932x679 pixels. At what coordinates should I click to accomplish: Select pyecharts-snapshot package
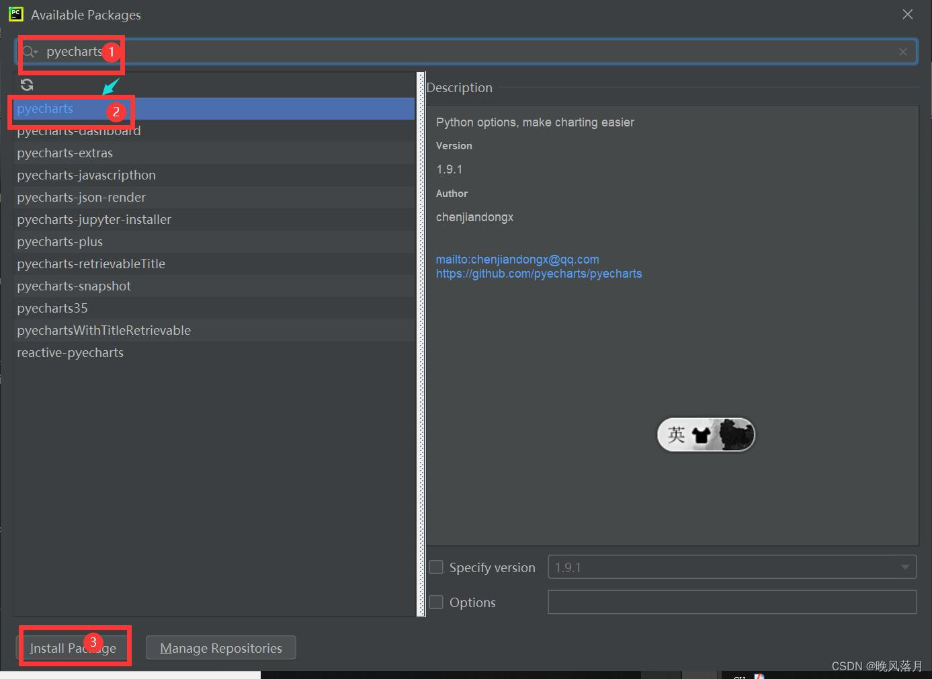click(214, 286)
